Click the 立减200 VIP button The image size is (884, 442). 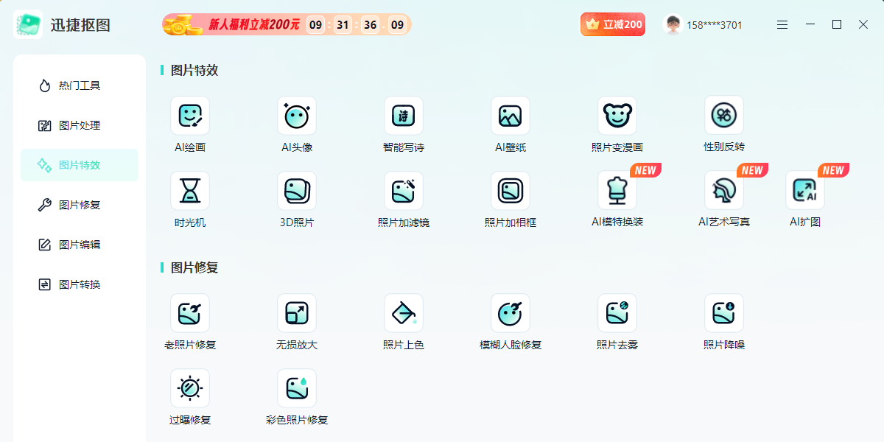pyautogui.click(x=613, y=24)
